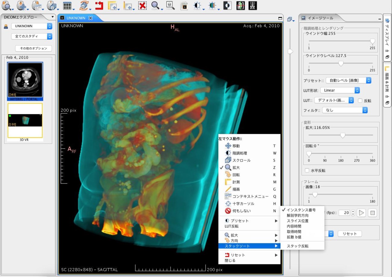Click the 画像 frame slider handle

click(315, 195)
